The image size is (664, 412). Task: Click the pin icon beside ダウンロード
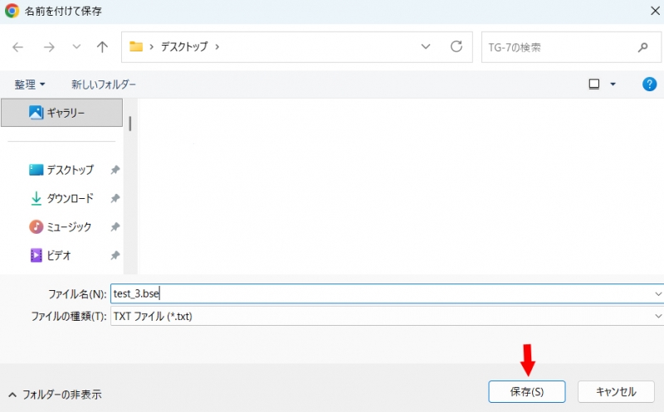coord(115,199)
